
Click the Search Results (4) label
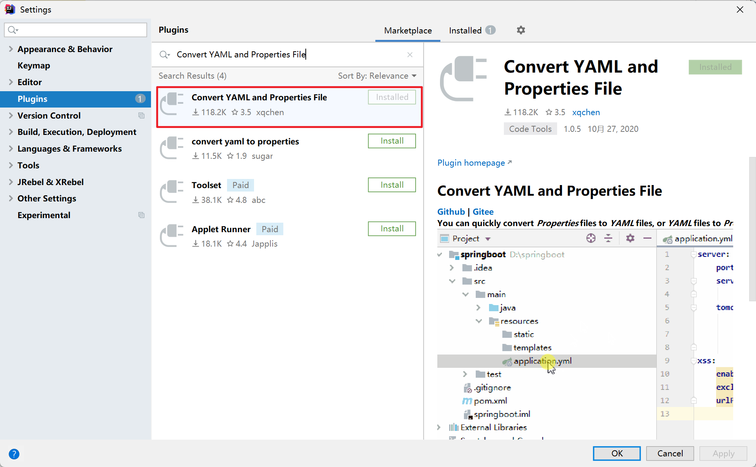pyautogui.click(x=192, y=76)
